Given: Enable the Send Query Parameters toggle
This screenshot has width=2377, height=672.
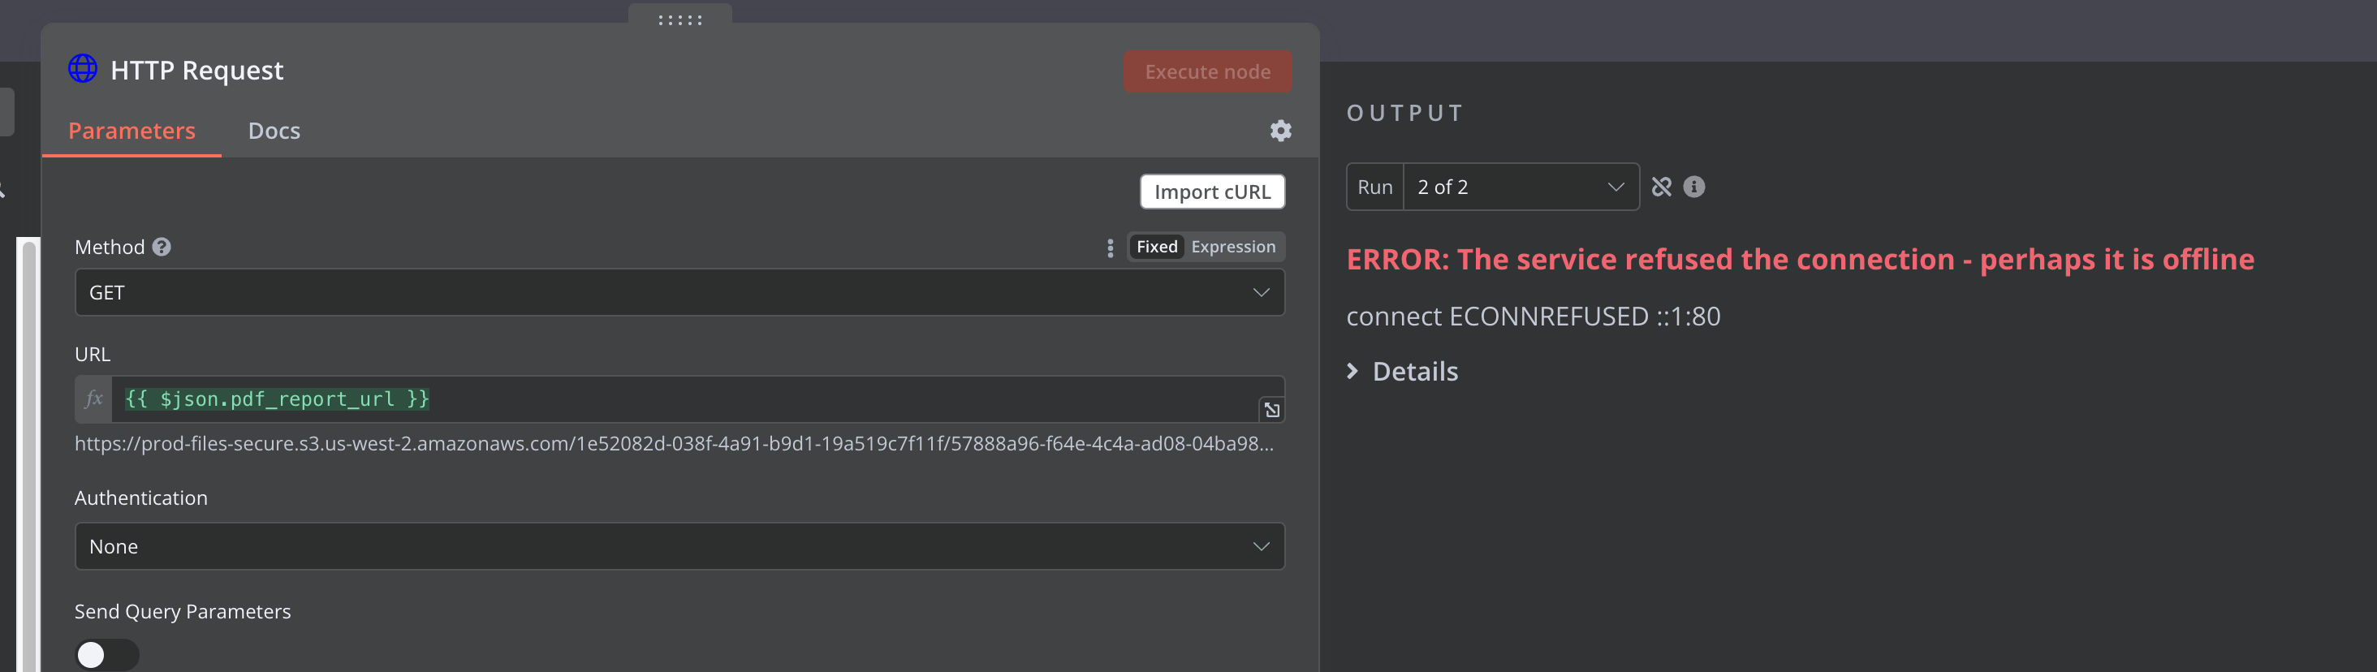Looking at the screenshot, I should (x=106, y=654).
